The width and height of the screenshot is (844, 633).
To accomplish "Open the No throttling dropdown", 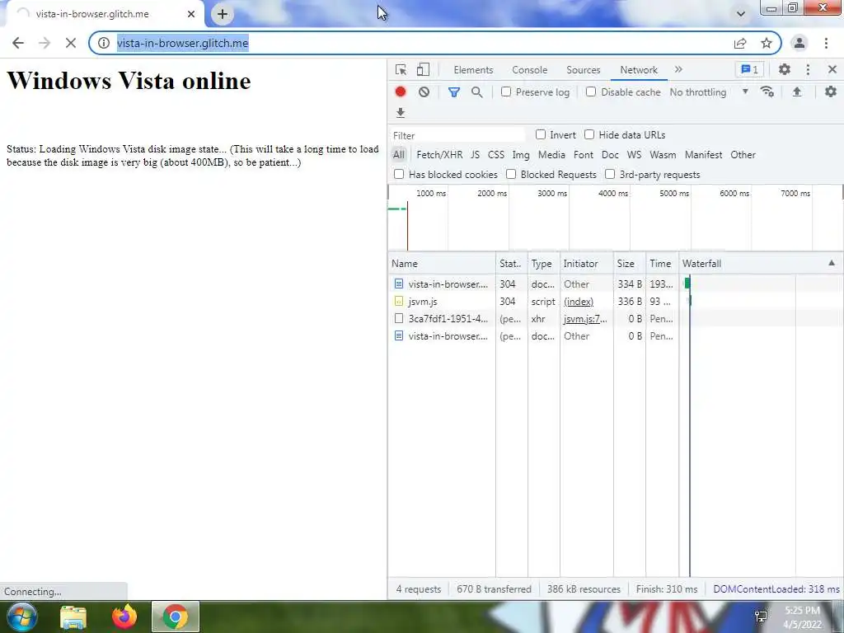I will pos(709,92).
